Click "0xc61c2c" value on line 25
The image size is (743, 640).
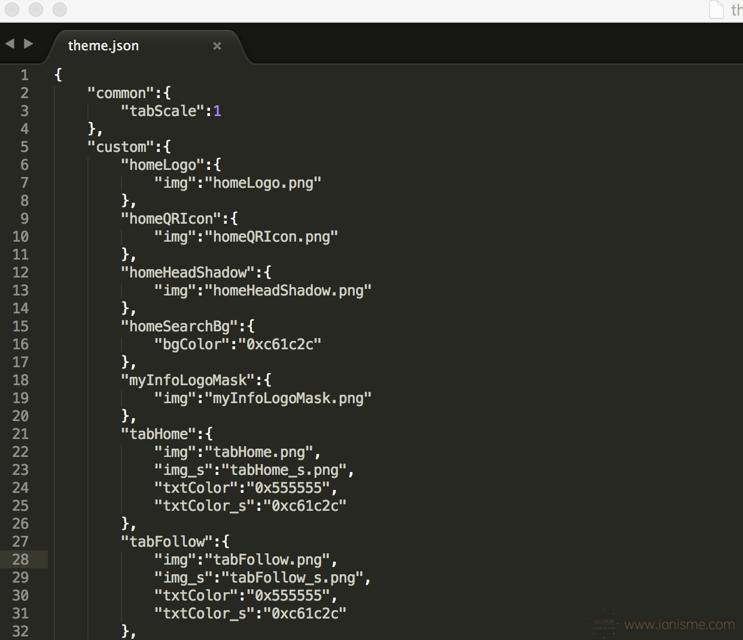(x=305, y=505)
